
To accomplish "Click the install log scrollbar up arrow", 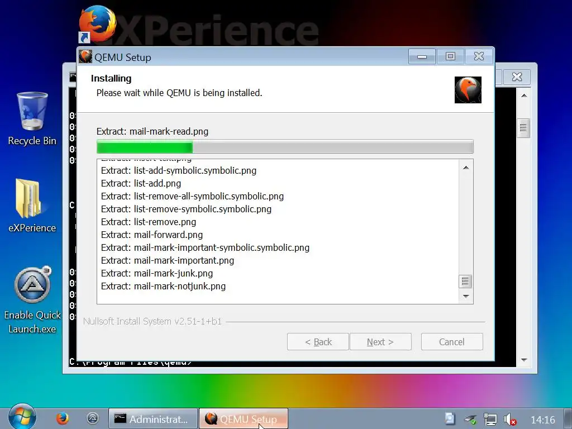I will click(466, 168).
